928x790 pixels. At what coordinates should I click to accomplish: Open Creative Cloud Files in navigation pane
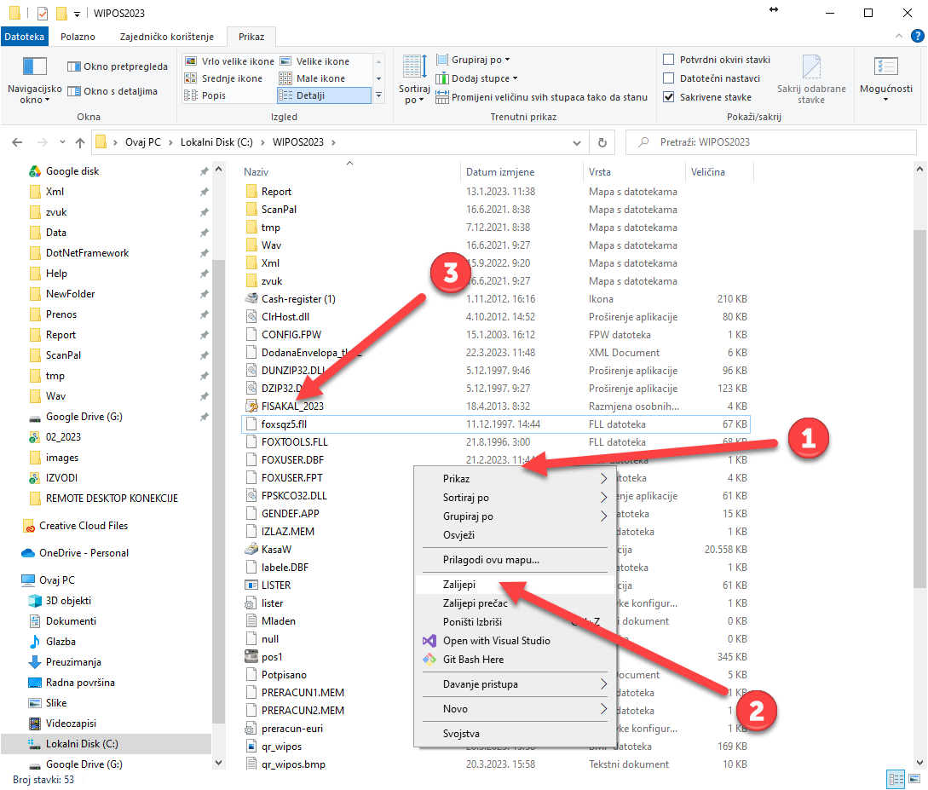(x=84, y=526)
